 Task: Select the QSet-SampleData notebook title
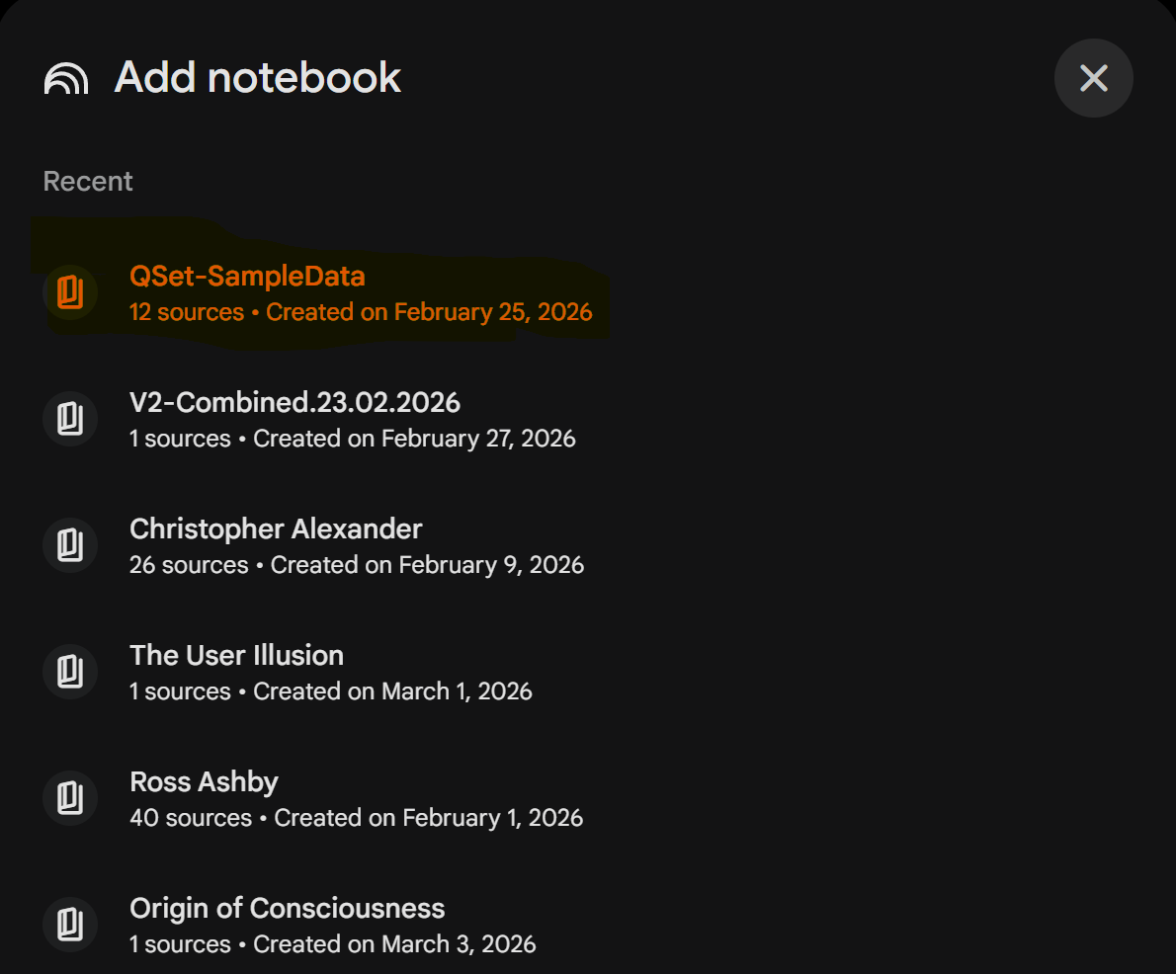point(247,276)
